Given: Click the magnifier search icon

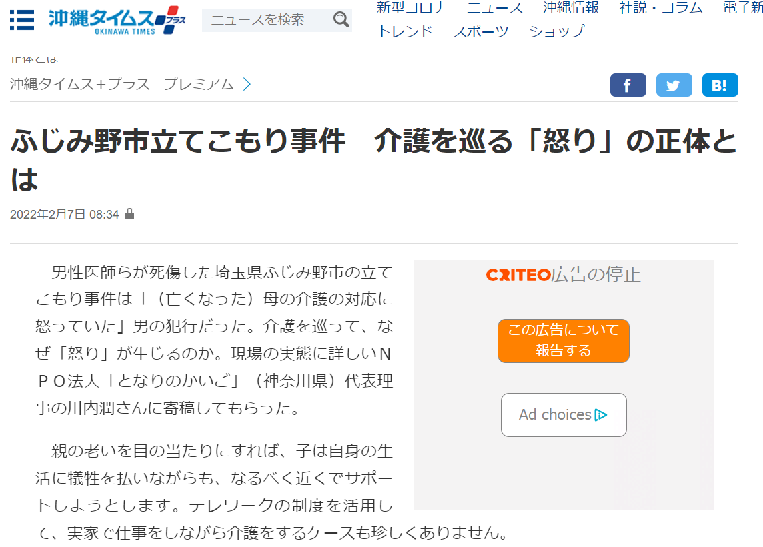Looking at the screenshot, I should point(341,20).
